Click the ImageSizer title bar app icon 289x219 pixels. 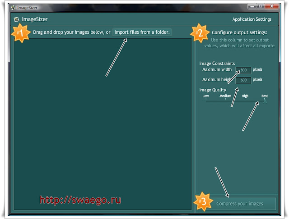[x=13, y=8]
